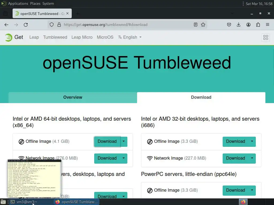Click the Firefox icon in the bottom-right tray

point(243,202)
